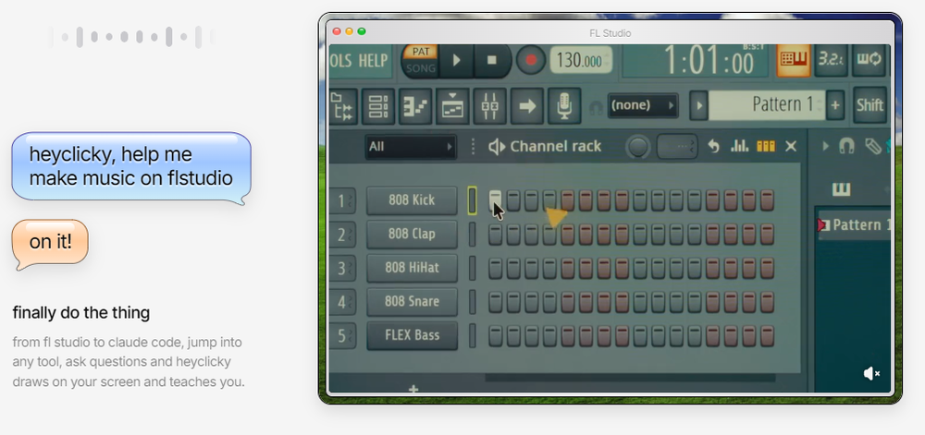Open the piano roll steps icon in the toolbar
Screen dimensions: 925x435
click(x=415, y=106)
